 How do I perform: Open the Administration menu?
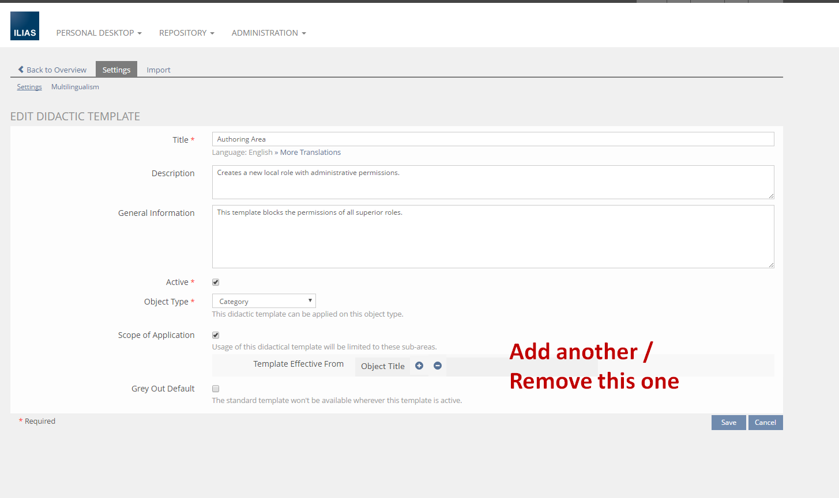tap(268, 33)
